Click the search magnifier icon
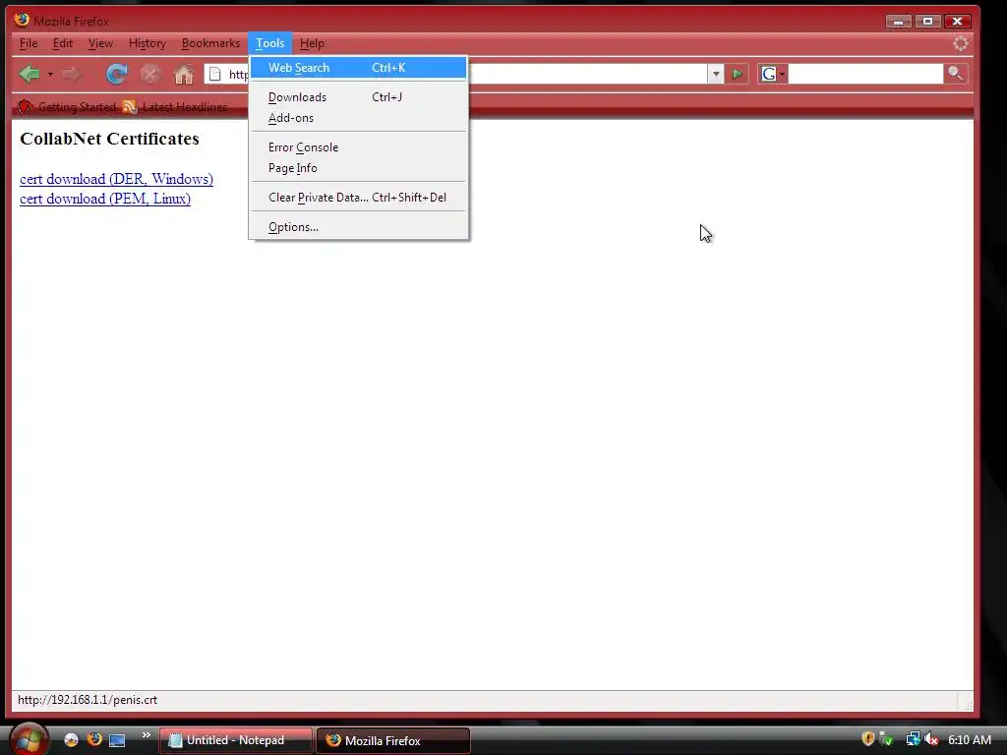The width and height of the screenshot is (1007, 755). click(x=955, y=74)
